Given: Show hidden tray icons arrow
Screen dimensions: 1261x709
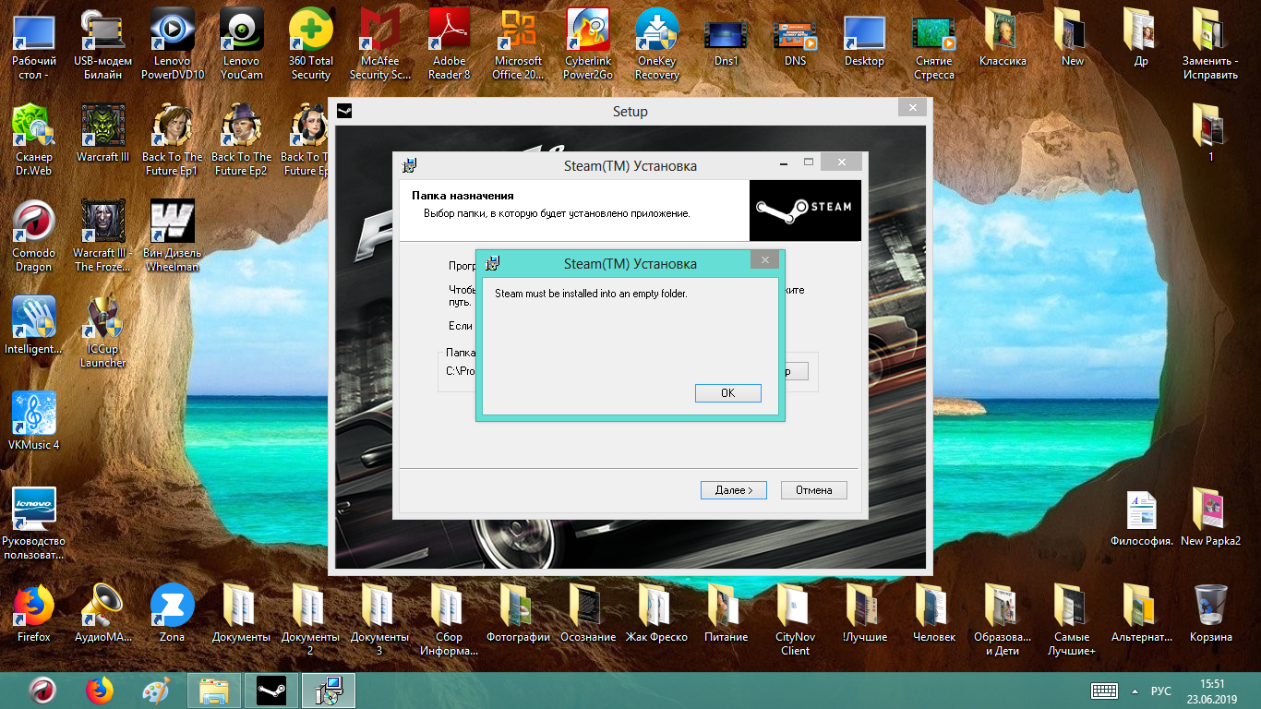Looking at the screenshot, I should tap(1135, 691).
